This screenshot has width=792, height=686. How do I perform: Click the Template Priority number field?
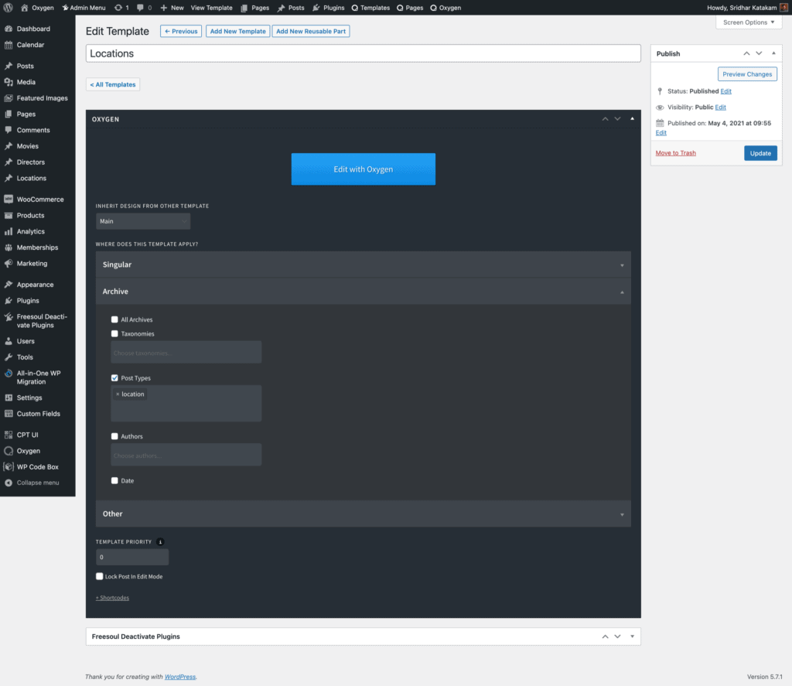(131, 557)
